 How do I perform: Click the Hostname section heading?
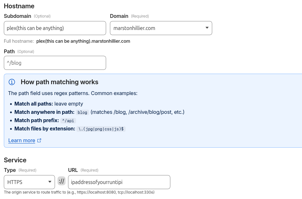click(x=19, y=6)
